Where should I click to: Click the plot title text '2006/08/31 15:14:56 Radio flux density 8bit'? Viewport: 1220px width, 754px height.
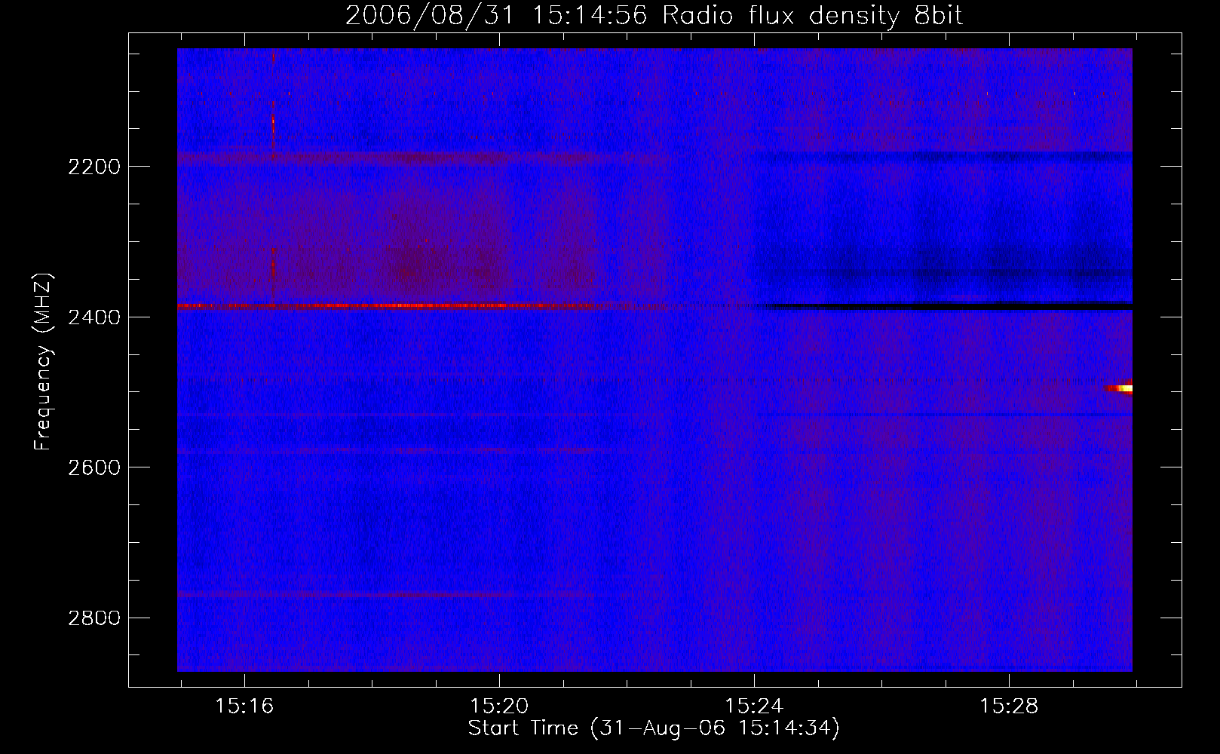(654, 15)
